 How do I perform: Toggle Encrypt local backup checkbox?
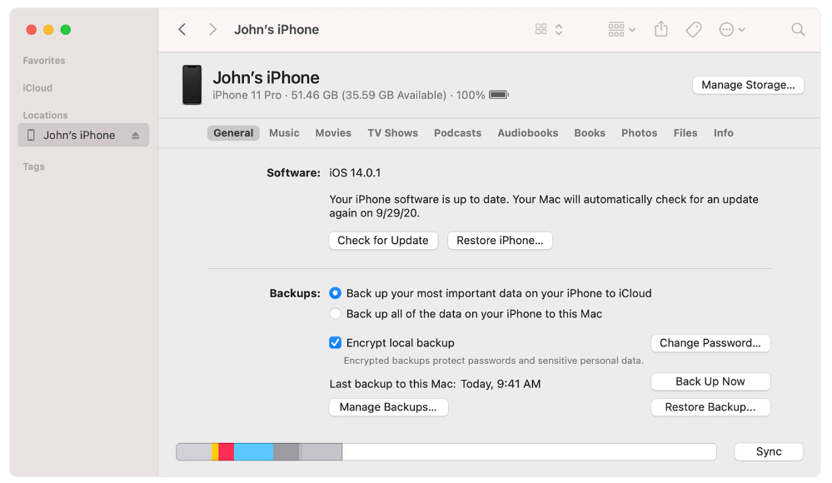pyautogui.click(x=335, y=343)
